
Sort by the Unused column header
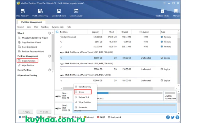(124, 32)
